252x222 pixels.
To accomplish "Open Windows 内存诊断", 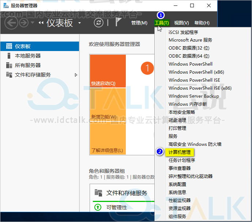I will (188, 104).
